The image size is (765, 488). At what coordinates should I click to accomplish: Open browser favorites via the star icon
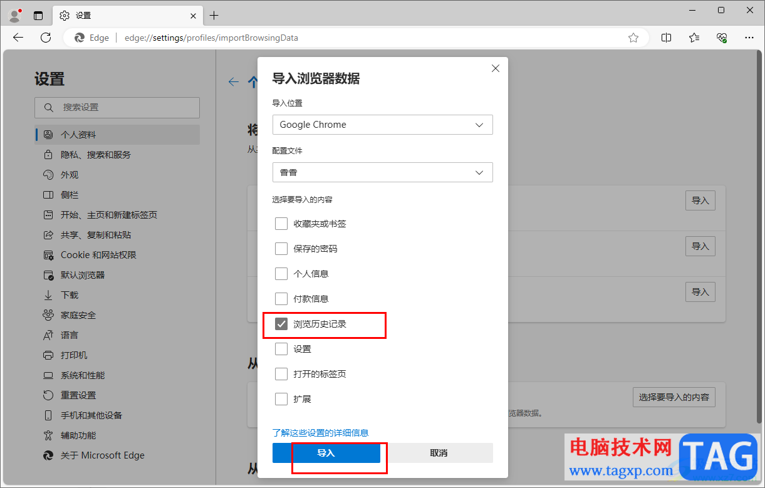click(693, 38)
